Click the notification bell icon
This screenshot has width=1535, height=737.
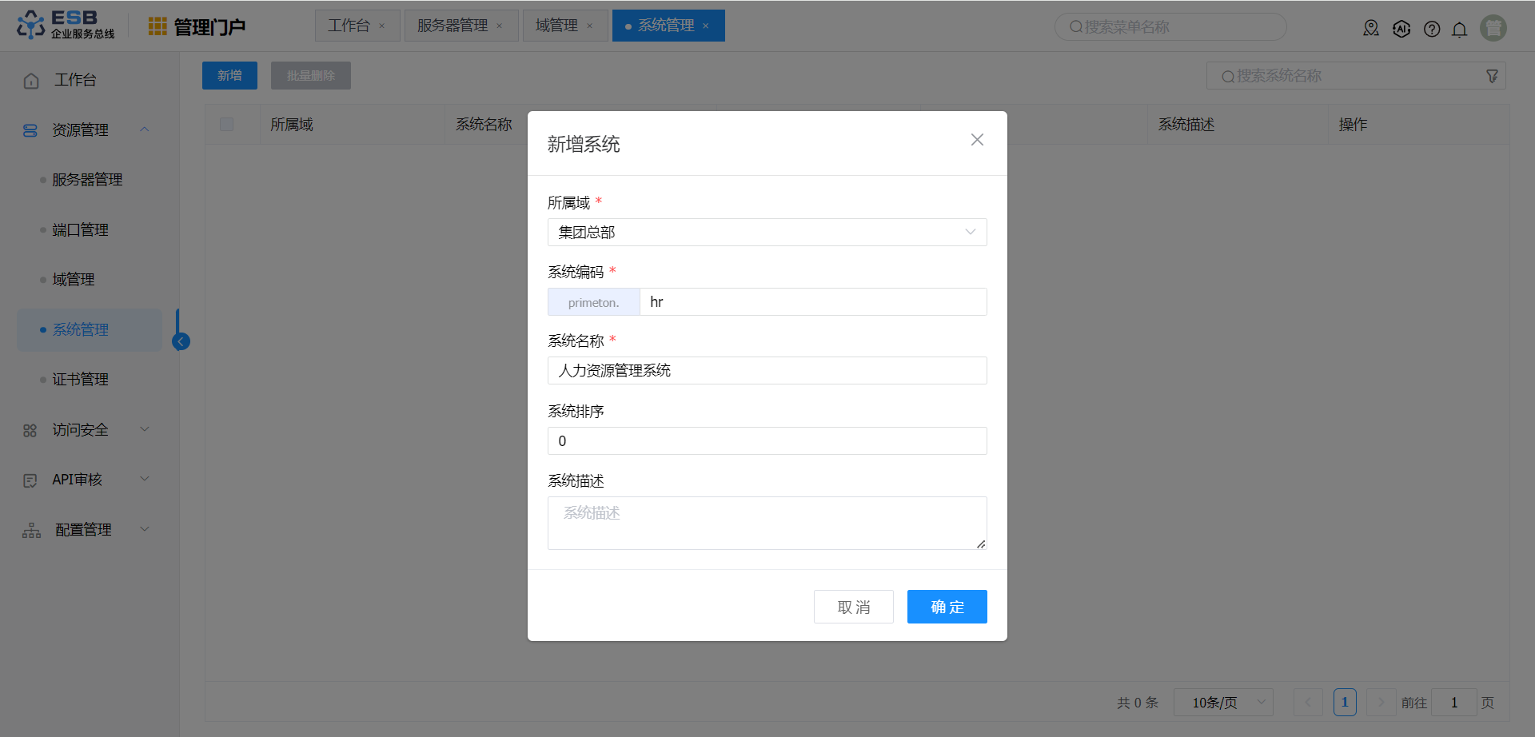tap(1459, 30)
